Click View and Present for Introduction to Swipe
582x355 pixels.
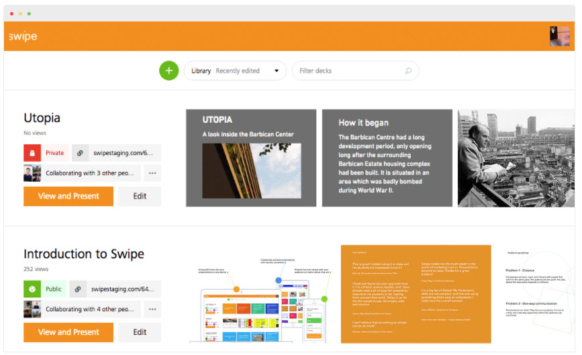point(68,332)
